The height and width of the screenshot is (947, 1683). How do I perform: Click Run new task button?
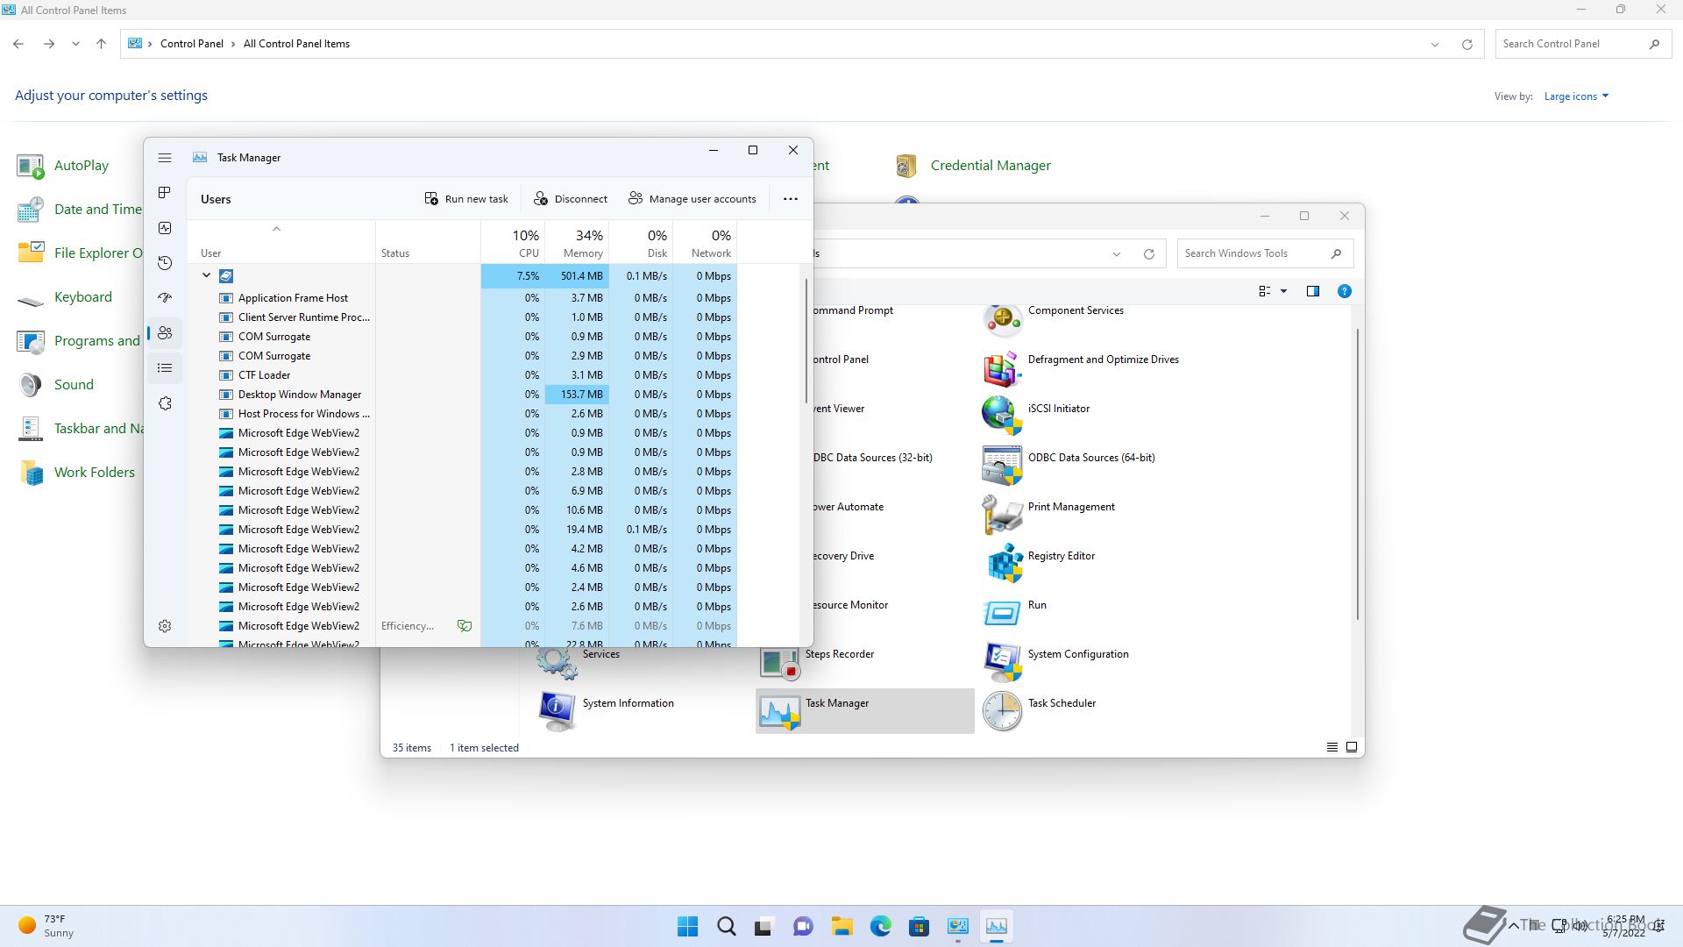point(466,199)
